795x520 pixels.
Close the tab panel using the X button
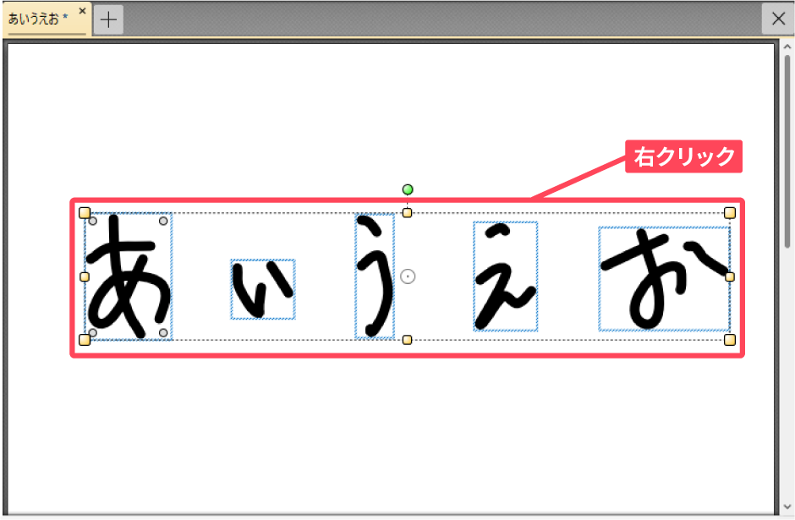coord(778,19)
